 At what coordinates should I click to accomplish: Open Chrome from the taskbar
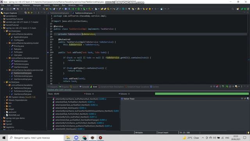84,137
